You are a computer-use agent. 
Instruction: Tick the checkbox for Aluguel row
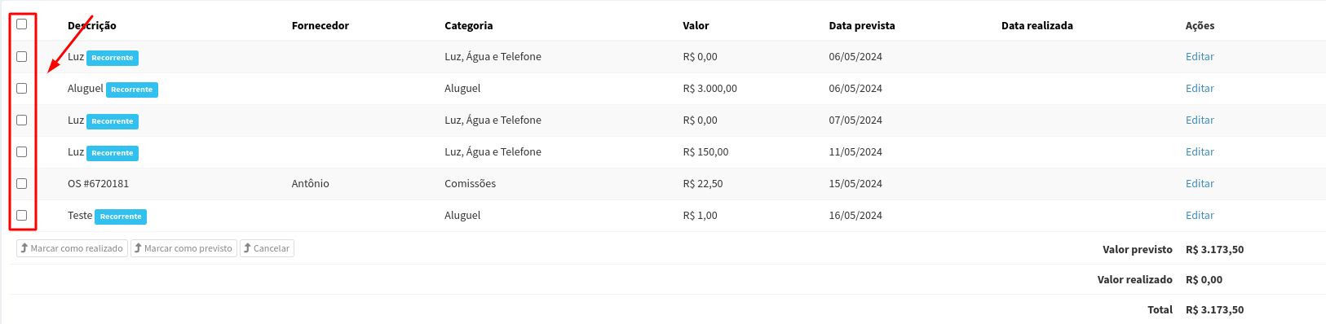click(x=21, y=88)
